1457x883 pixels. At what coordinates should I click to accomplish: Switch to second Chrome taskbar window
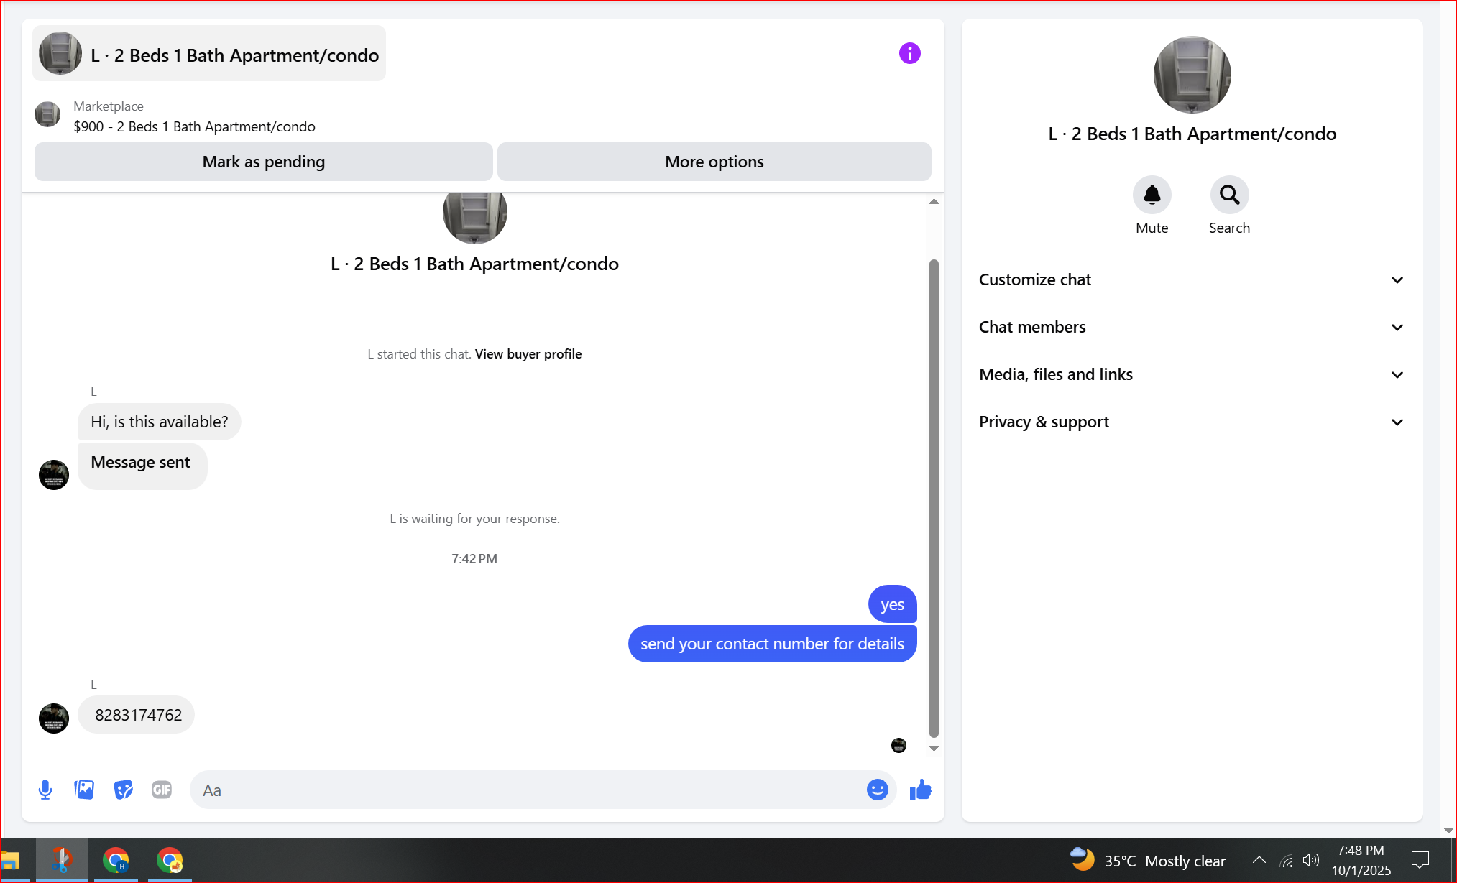coord(170,860)
